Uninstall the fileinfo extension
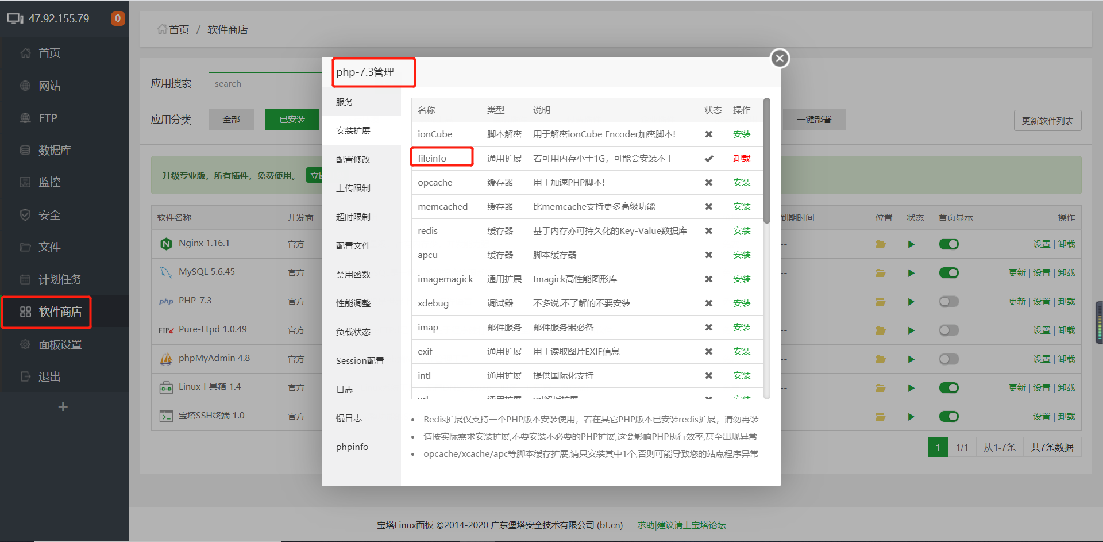This screenshot has width=1103, height=542. 742,158
